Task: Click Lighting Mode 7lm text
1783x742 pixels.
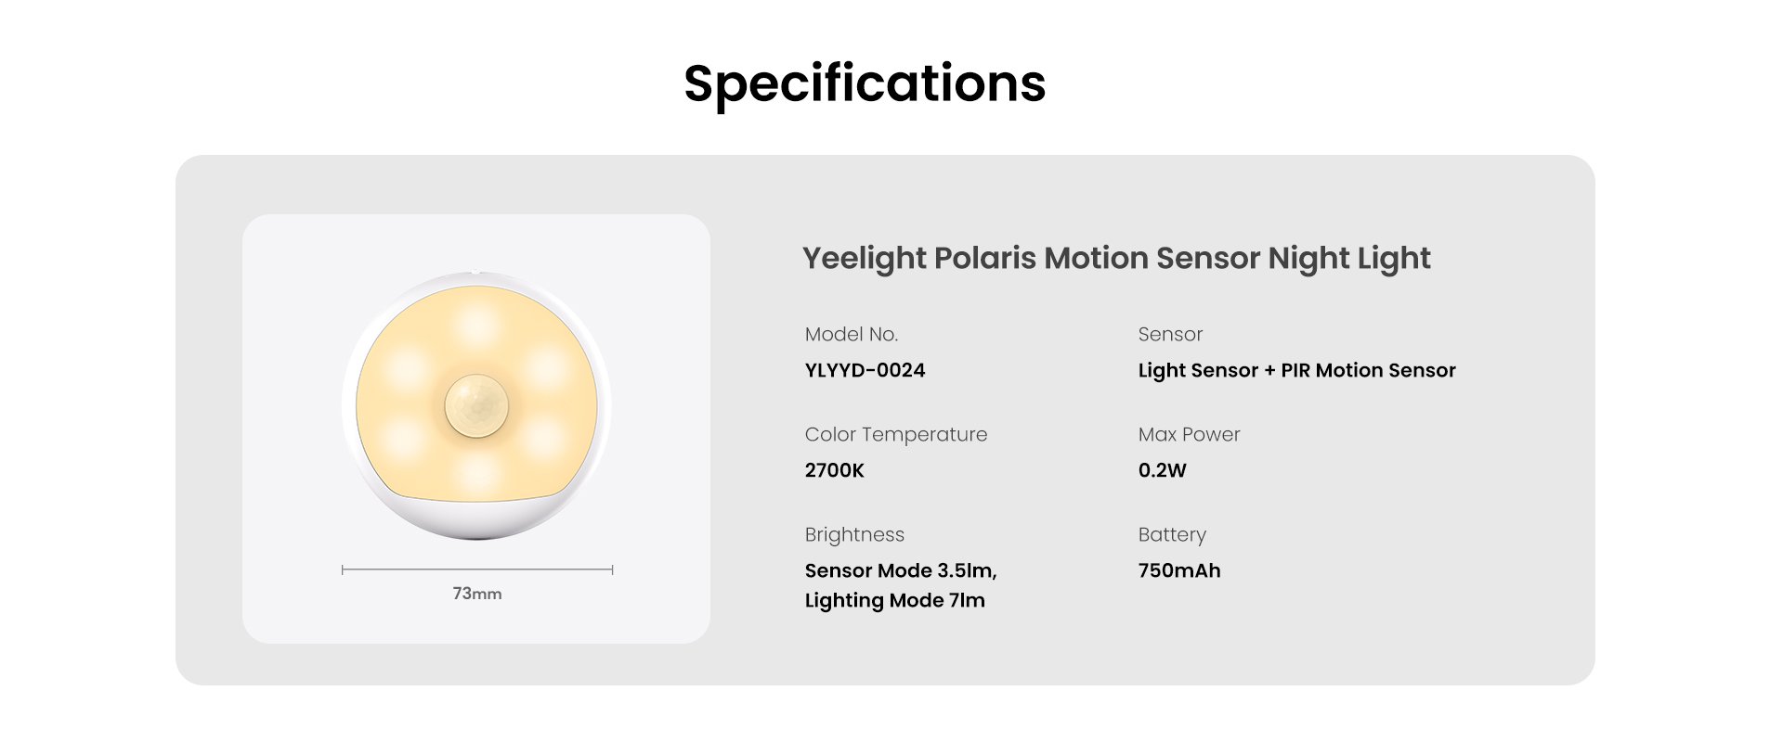Action: coord(894,600)
